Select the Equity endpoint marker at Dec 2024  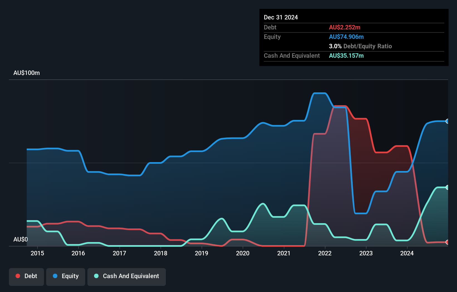[x=447, y=121]
